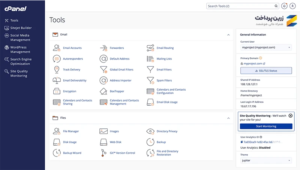The image size is (300, 170).
Task: Click the search magnifier icon
Action: click(276, 6)
